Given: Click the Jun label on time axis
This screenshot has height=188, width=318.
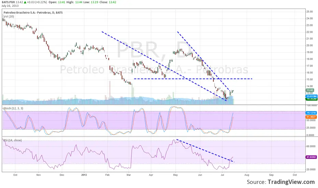Looking at the screenshot, I should 200,175.
